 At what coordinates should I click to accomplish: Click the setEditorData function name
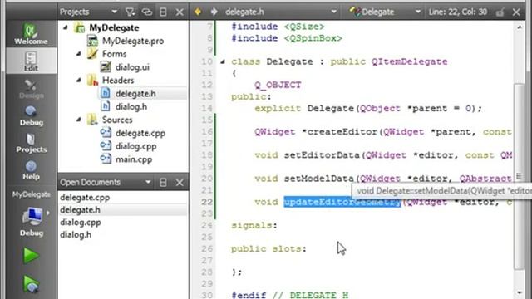[322, 155]
